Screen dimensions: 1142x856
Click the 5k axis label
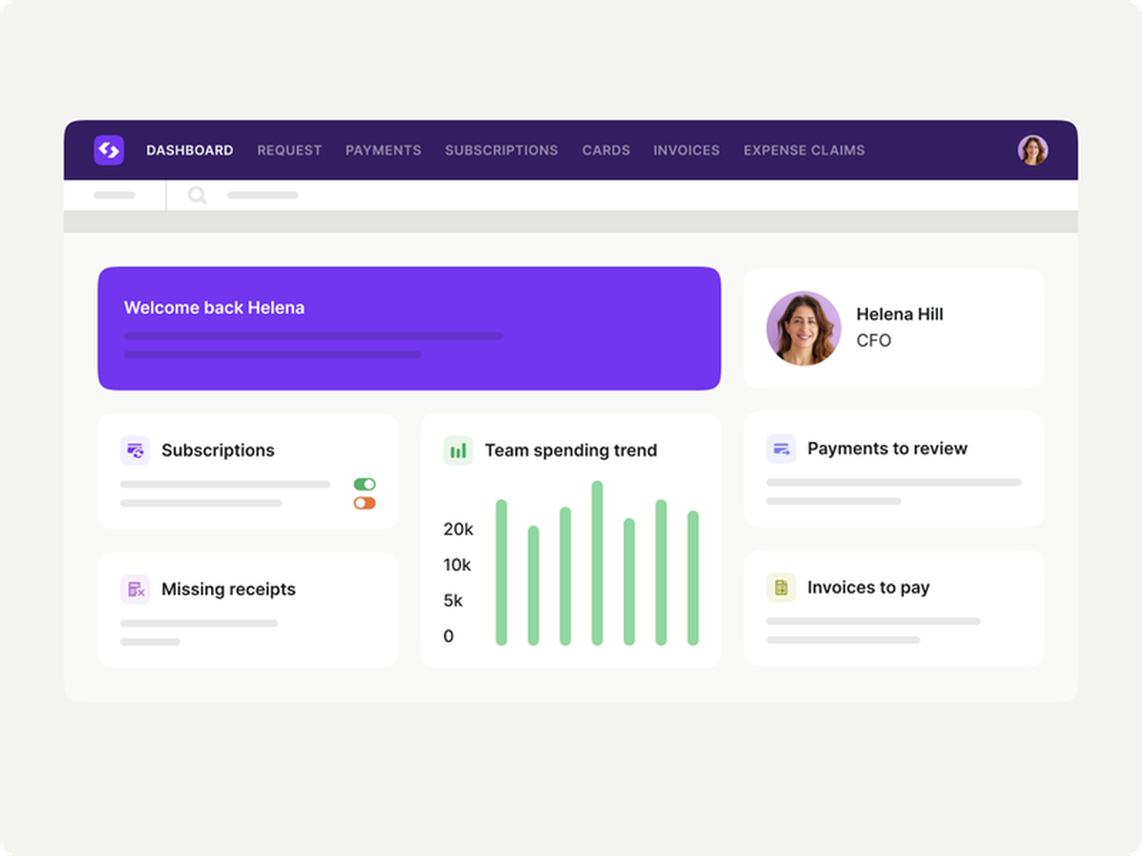(x=453, y=600)
